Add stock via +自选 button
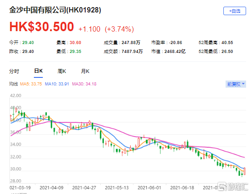251x194 pixels. click(235, 11)
